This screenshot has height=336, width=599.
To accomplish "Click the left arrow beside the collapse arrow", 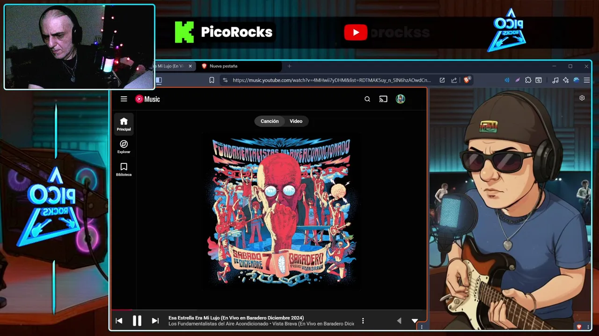I will tap(399, 321).
